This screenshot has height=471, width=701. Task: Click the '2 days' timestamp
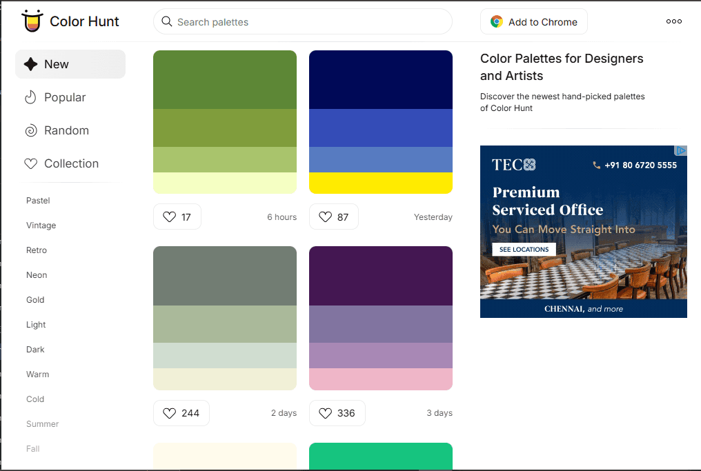click(x=284, y=413)
